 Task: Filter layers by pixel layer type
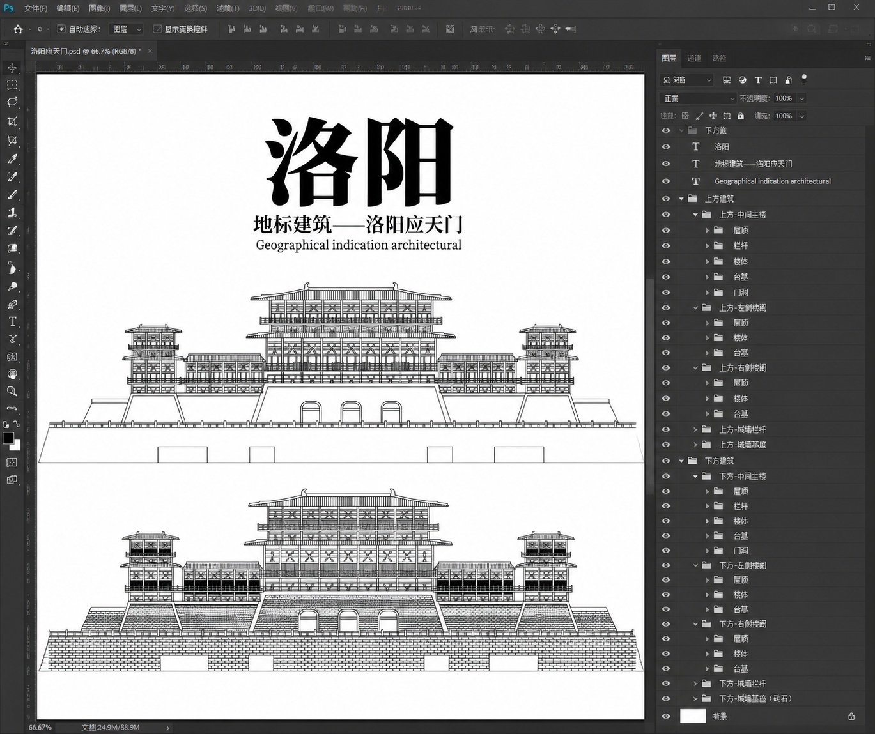[727, 80]
